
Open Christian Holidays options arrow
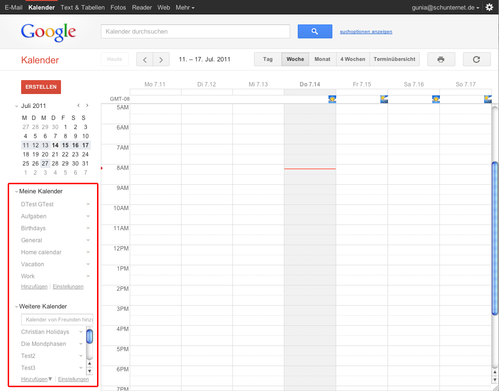pyautogui.click(x=81, y=332)
